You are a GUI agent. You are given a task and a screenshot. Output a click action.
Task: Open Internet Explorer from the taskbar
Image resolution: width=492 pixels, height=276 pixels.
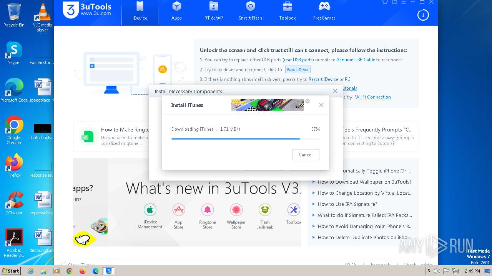[x=30, y=271]
